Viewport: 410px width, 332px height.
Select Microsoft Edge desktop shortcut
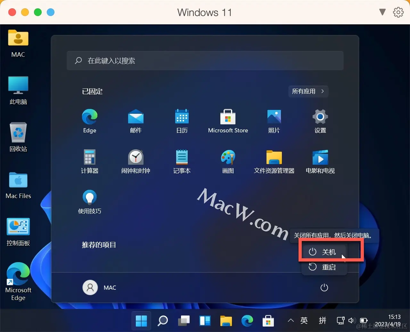(18, 282)
